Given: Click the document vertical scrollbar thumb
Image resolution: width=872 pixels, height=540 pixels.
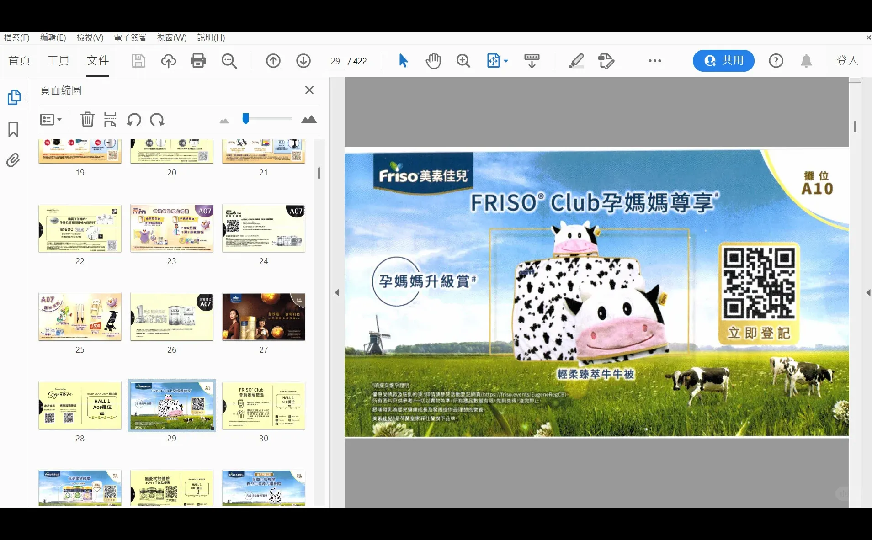Looking at the screenshot, I should pos(855,127).
